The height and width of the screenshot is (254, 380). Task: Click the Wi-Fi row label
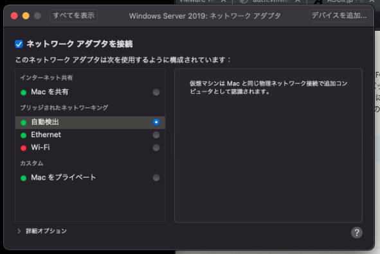pos(41,147)
